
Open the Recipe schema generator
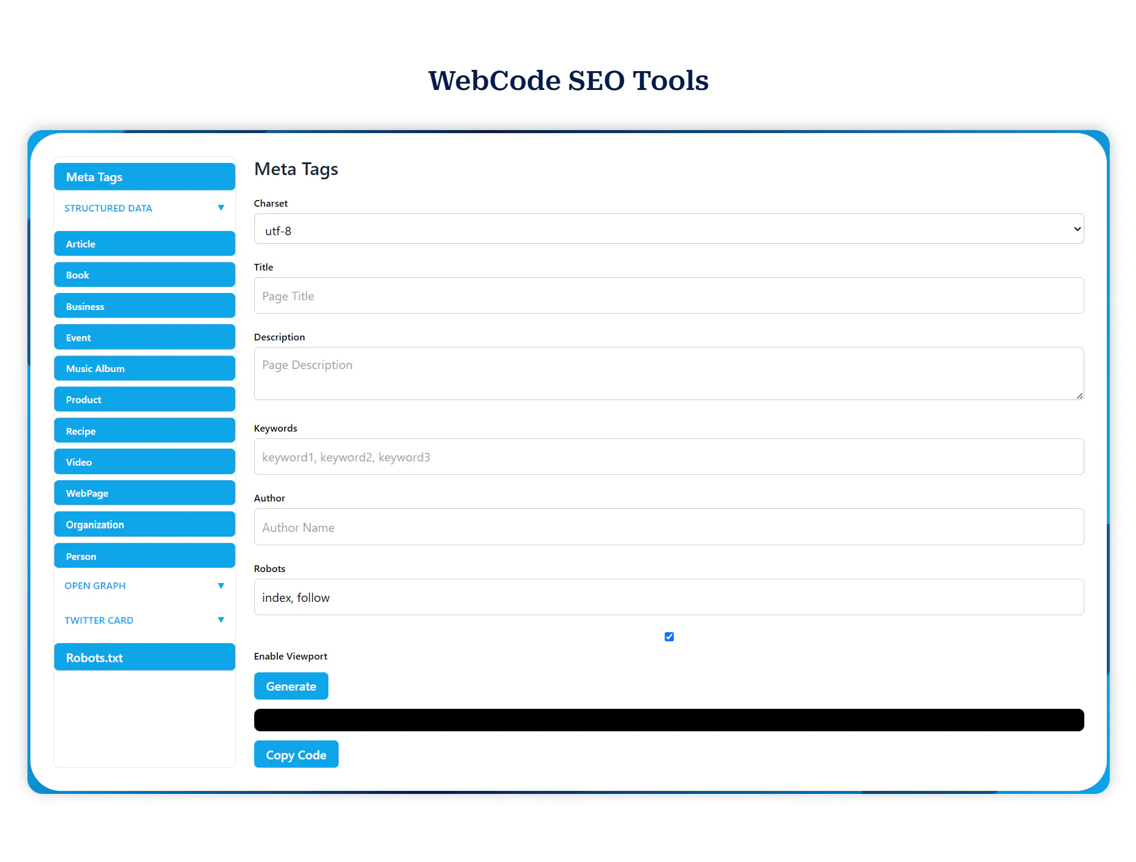[145, 431]
